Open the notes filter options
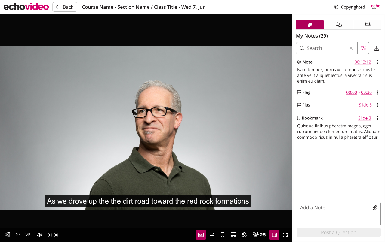 363,48
